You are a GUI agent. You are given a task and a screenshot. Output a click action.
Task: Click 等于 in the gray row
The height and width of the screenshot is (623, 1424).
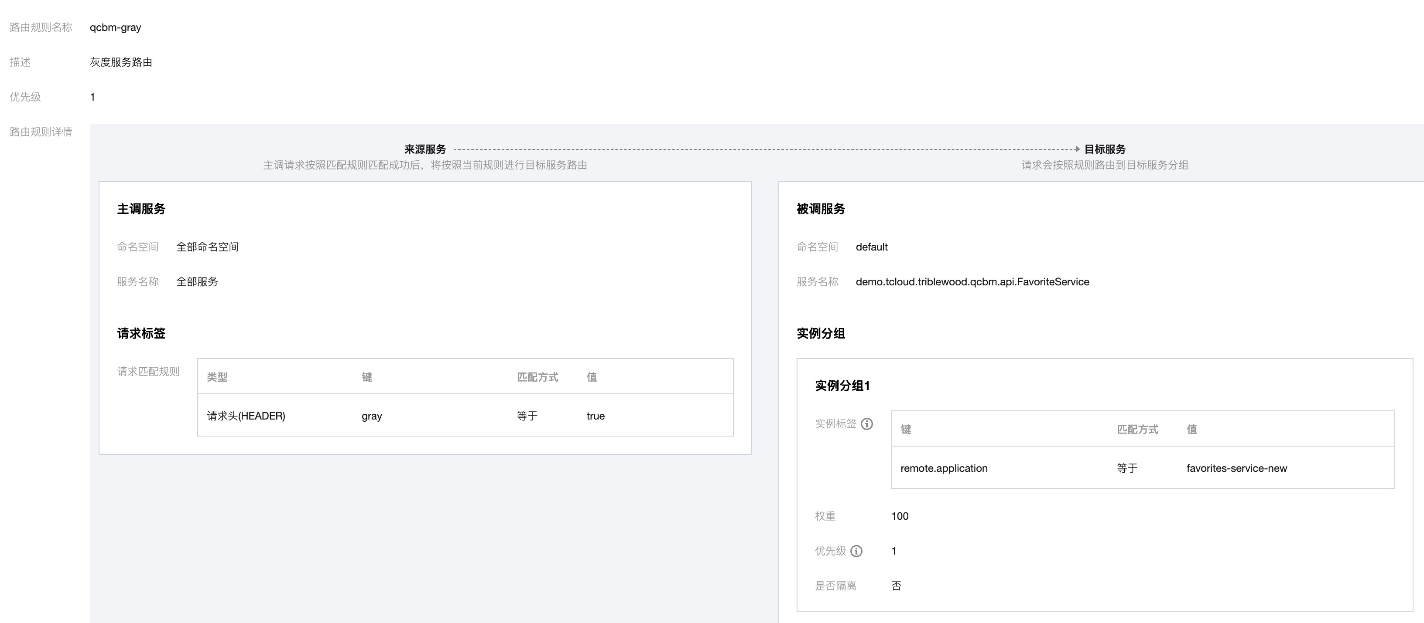[x=527, y=416]
